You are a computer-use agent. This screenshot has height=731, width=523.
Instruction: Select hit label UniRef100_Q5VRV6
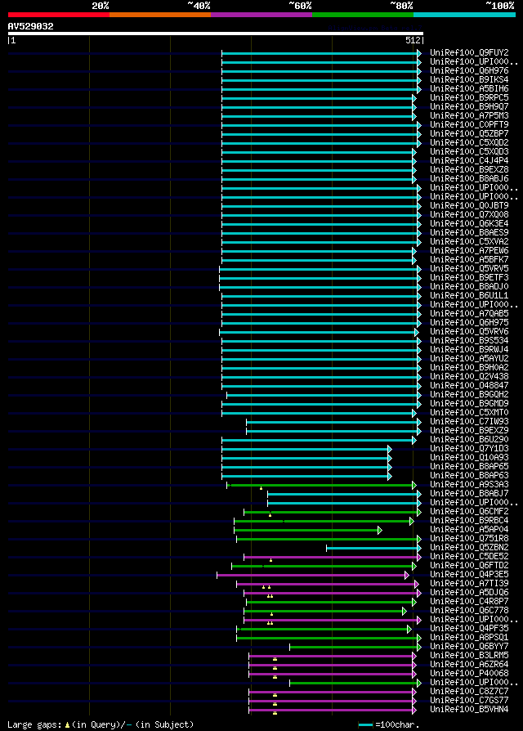coord(469,331)
